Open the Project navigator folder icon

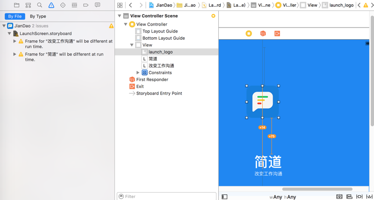click(x=16, y=5)
